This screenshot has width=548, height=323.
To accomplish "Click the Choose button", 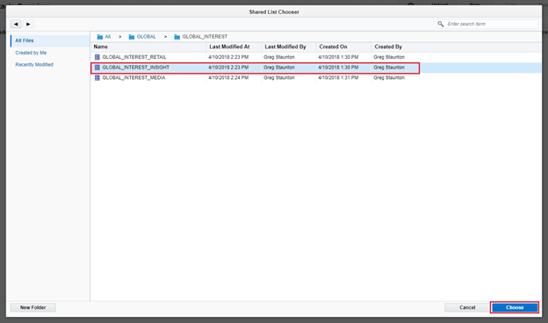I will [x=515, y=307].
